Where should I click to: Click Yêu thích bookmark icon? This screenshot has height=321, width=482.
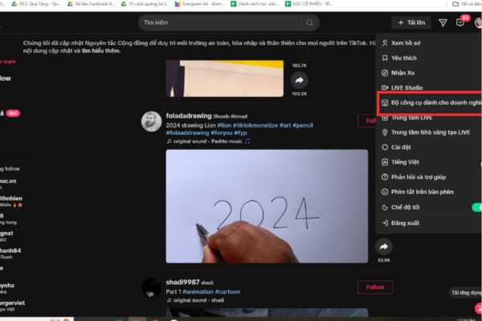tap(385, 58)
